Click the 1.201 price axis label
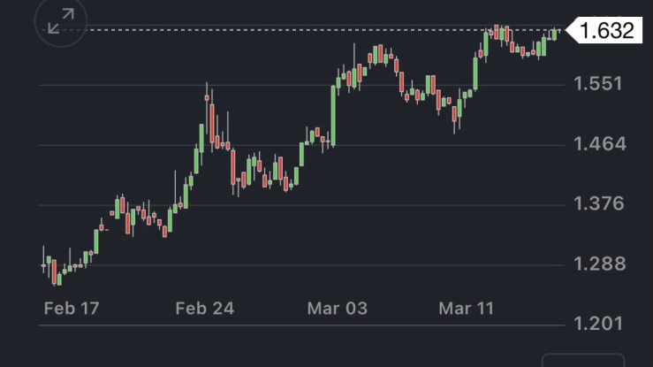This screenshot has height=367, width=653. [598, 324]
